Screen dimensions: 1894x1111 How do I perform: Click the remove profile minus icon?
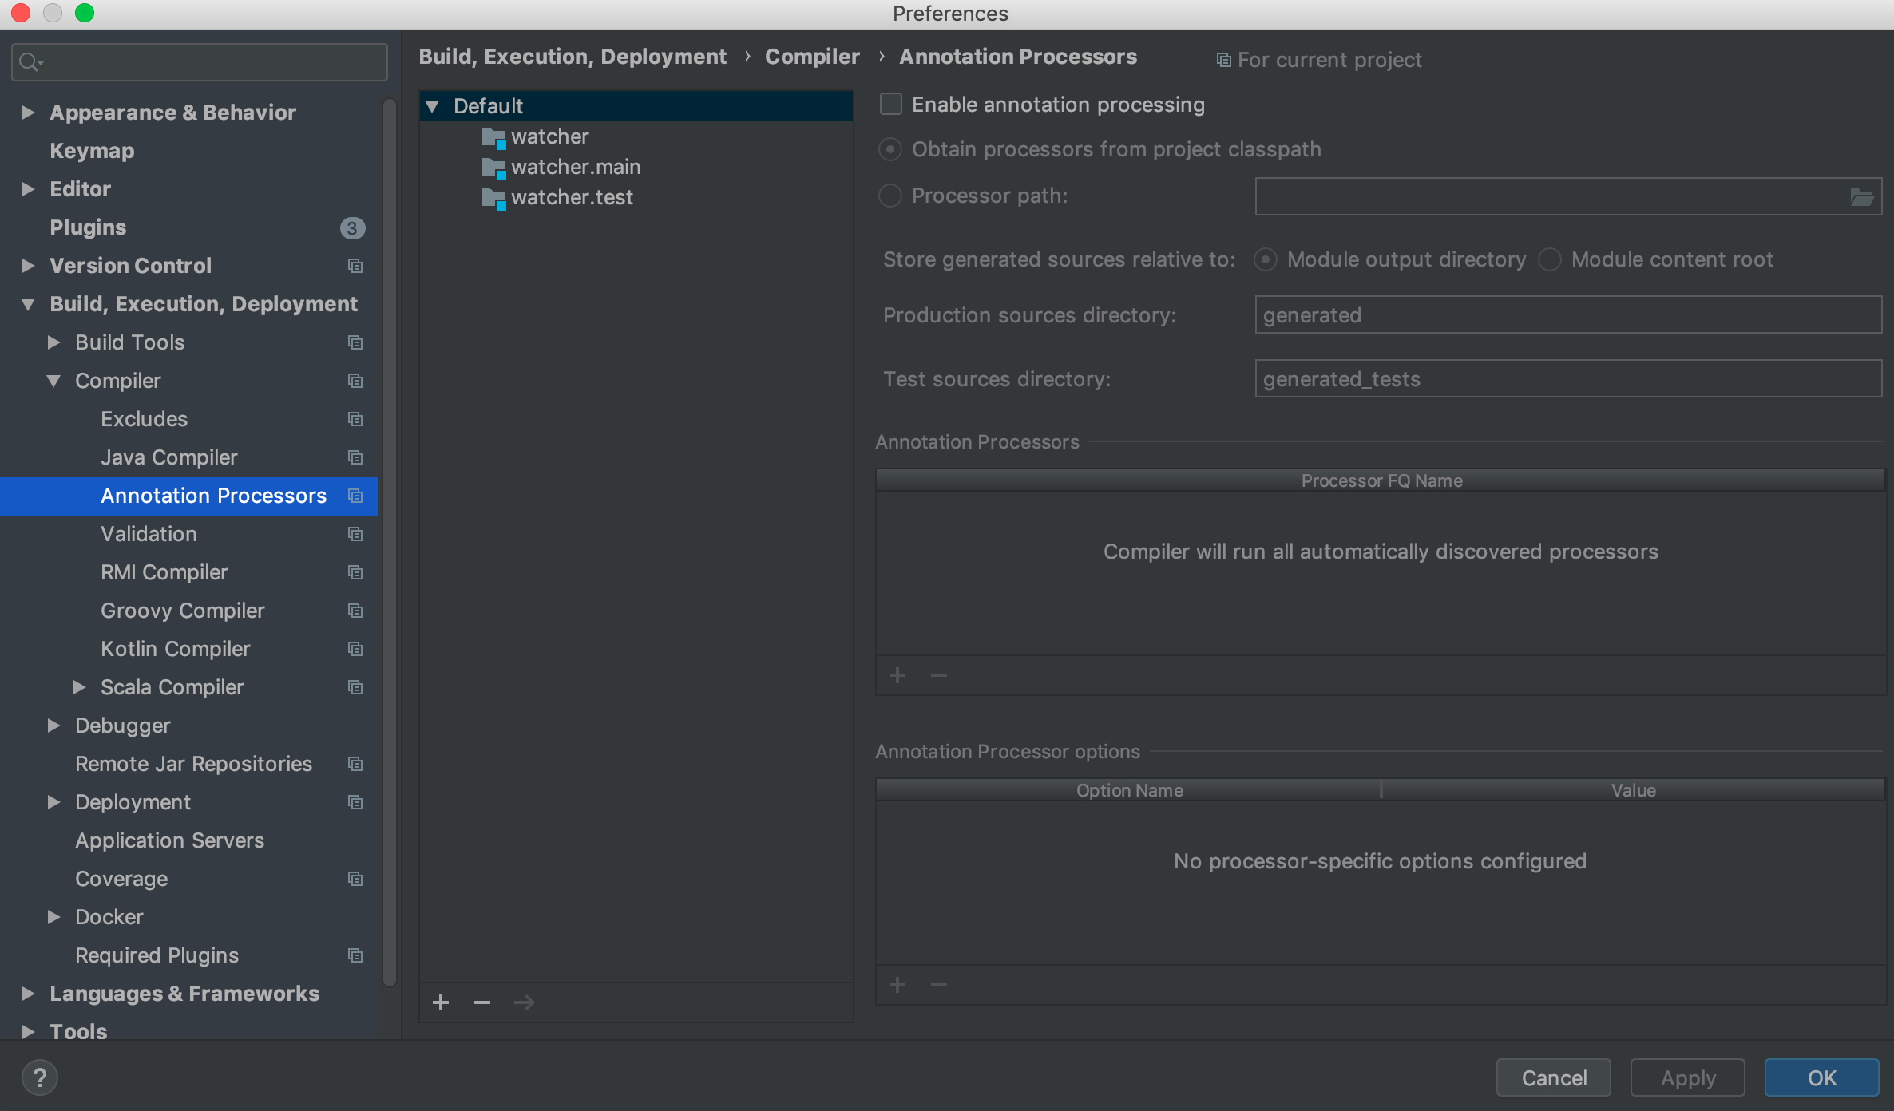tap(482, 1002)
